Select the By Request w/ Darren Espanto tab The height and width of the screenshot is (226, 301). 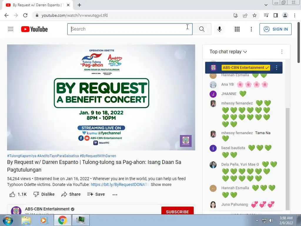click(x=37, y=5)
